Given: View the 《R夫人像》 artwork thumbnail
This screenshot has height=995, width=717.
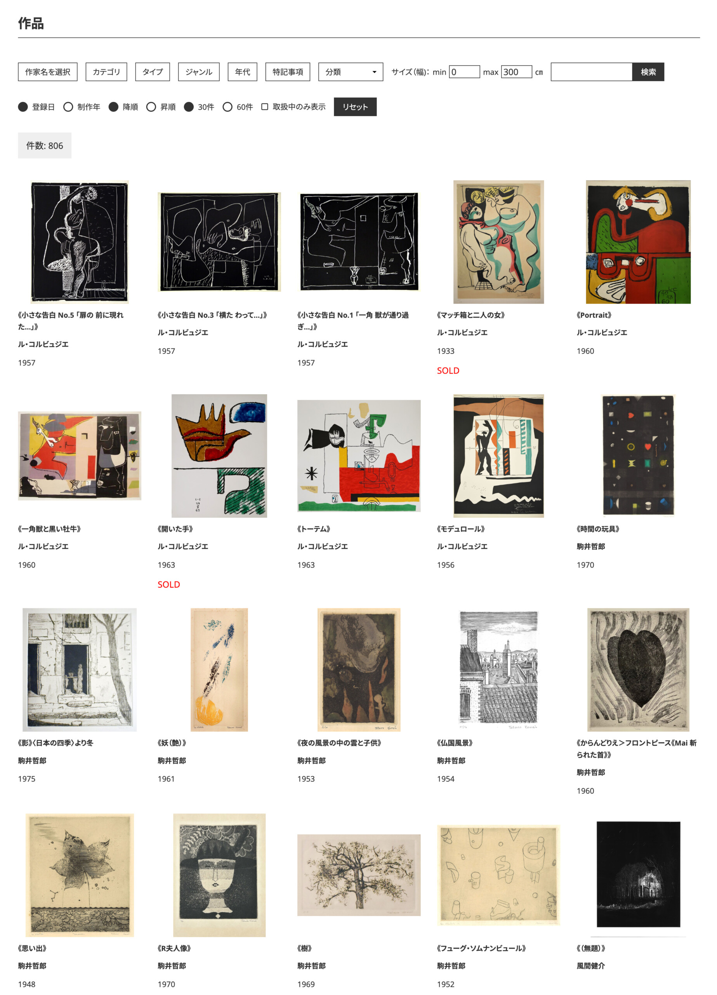Looking at the screenshot, I should click(219, 875).
